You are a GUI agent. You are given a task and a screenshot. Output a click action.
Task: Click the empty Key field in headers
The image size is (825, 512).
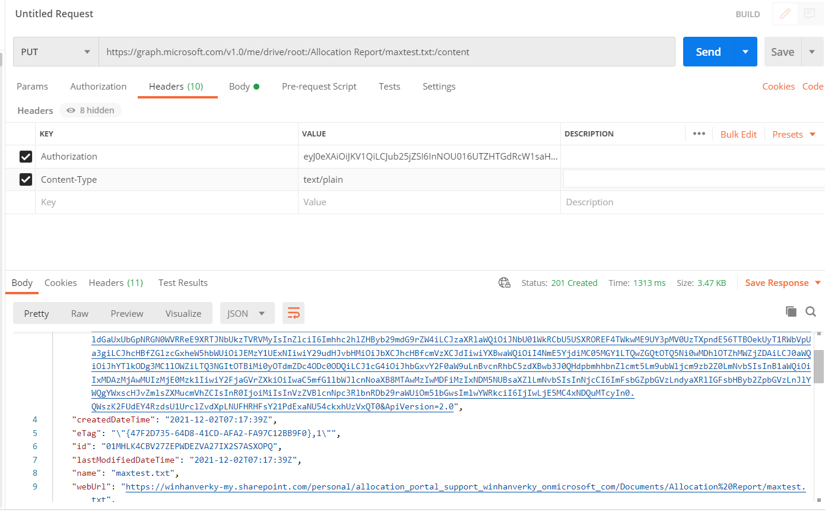click(x=166, y=202)
